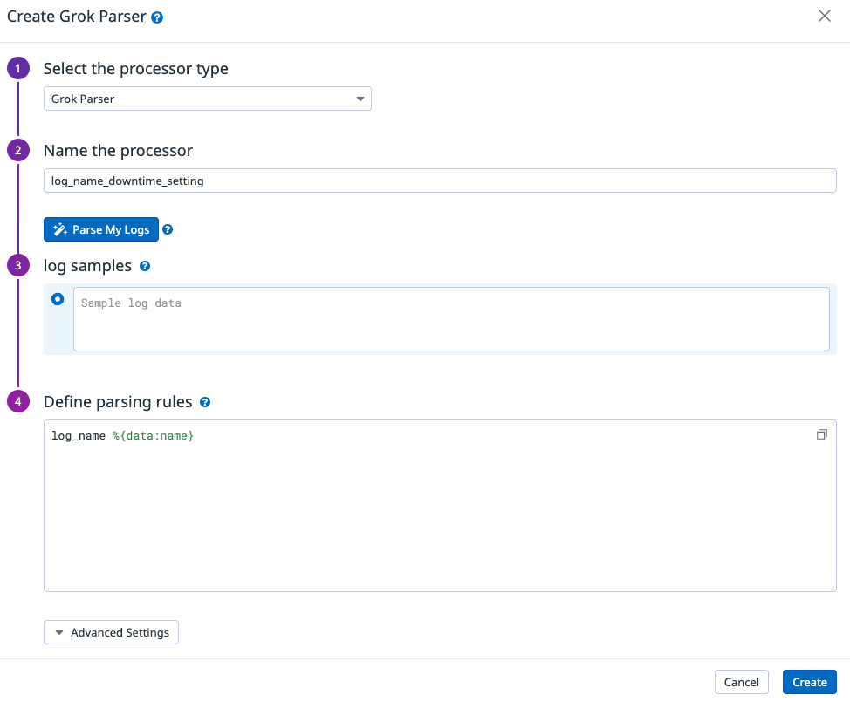Expand the Advanced Settings section
This screenshot has width=850, height=702.
pos(111,632)
